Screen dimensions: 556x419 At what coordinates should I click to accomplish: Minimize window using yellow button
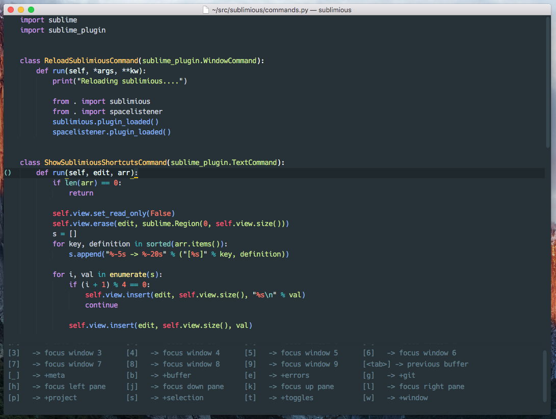(21, 10)
